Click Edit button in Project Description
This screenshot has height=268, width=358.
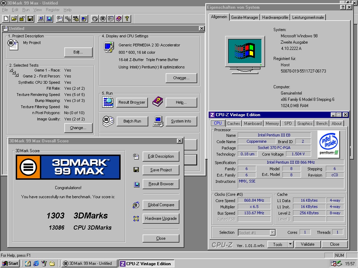(78, 52)
